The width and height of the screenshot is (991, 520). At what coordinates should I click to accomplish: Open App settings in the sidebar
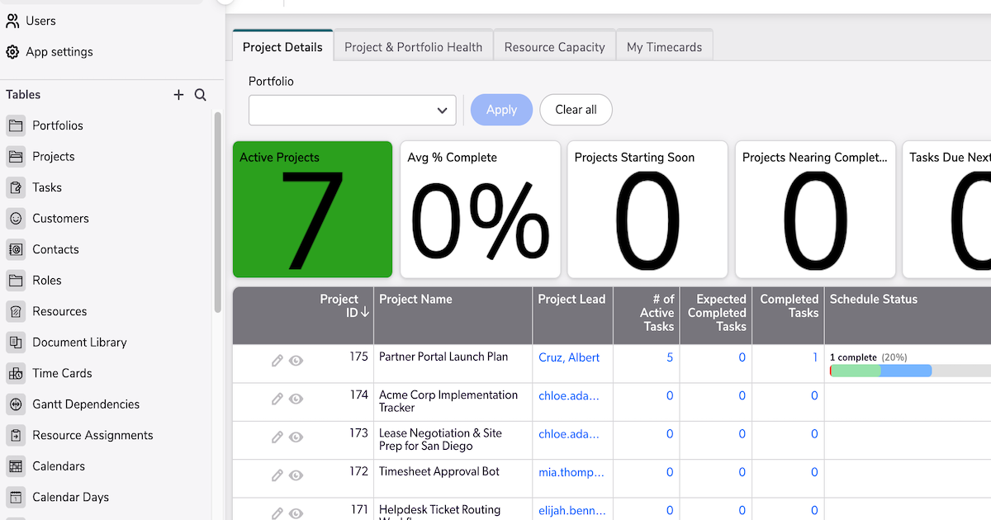[x=59, y=52]
